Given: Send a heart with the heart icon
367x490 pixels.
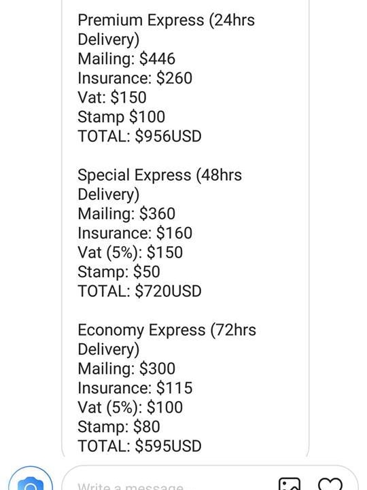Looking at the screenshot, I should 330,484.
